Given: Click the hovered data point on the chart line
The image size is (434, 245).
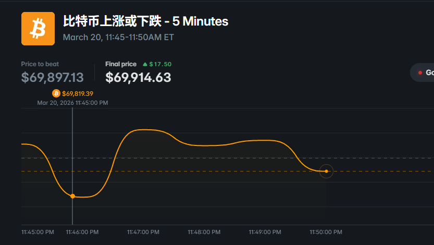Looking at the screenshot, I should pyautogui.click(x=72, y=196).
